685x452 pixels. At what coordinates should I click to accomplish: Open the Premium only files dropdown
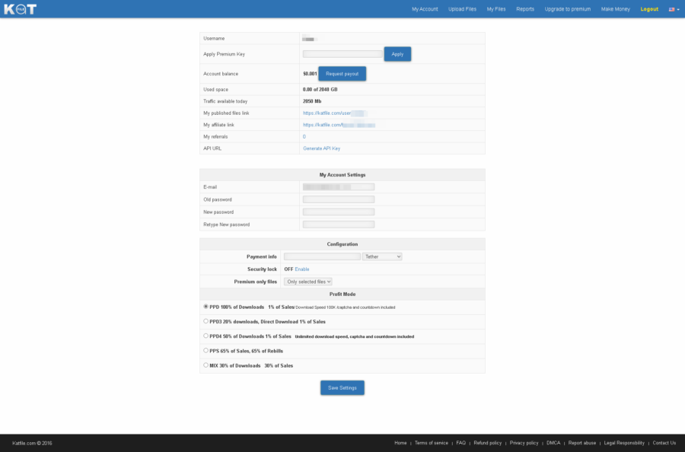click(307, 282)
